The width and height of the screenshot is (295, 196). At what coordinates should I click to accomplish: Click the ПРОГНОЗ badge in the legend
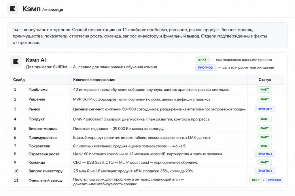(x=205, y=67)
